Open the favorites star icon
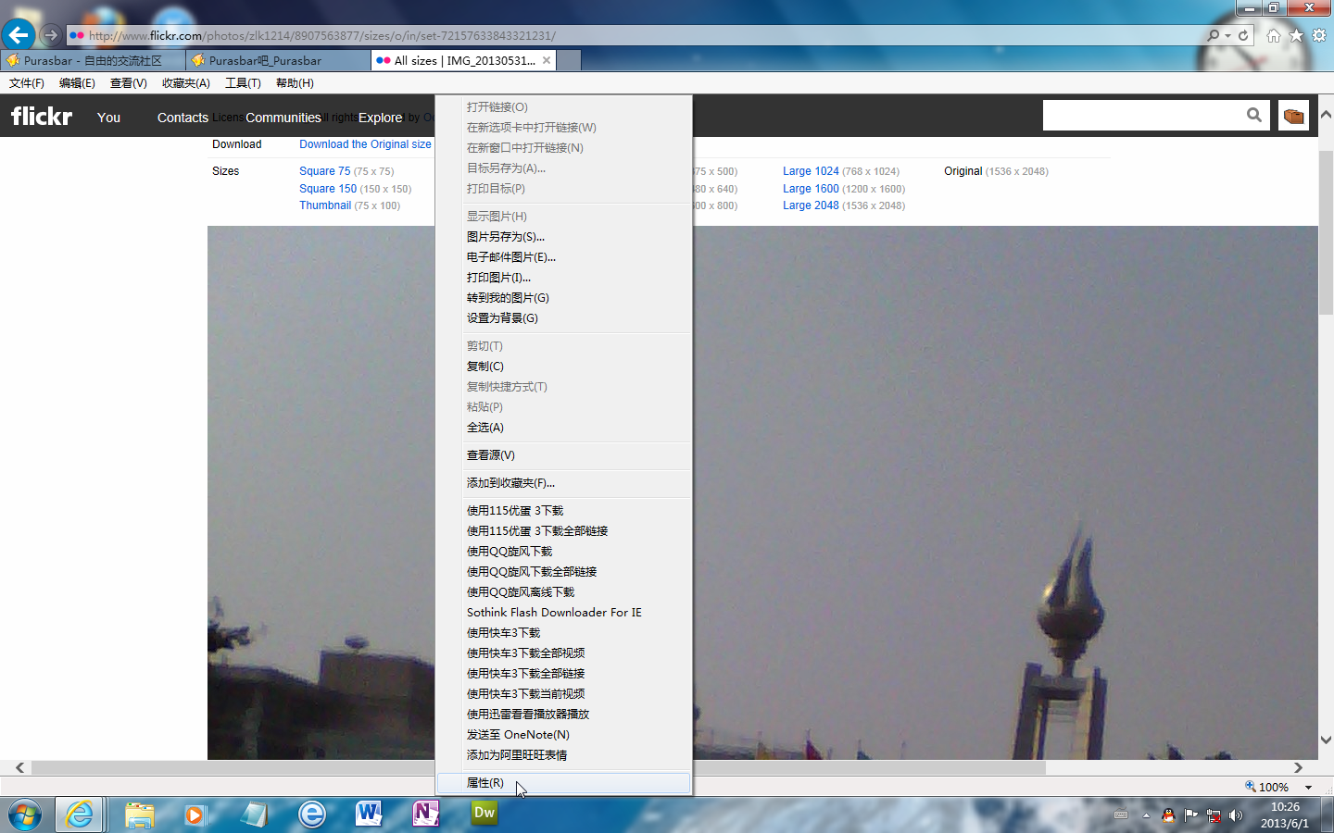This screenshot has height=833, width=1334. click(1296, 35)
